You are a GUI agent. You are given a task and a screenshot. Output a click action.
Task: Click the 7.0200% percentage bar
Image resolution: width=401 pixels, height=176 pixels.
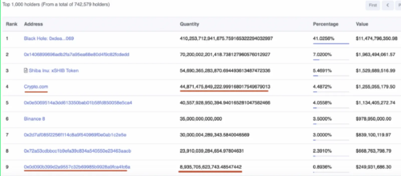331,60
